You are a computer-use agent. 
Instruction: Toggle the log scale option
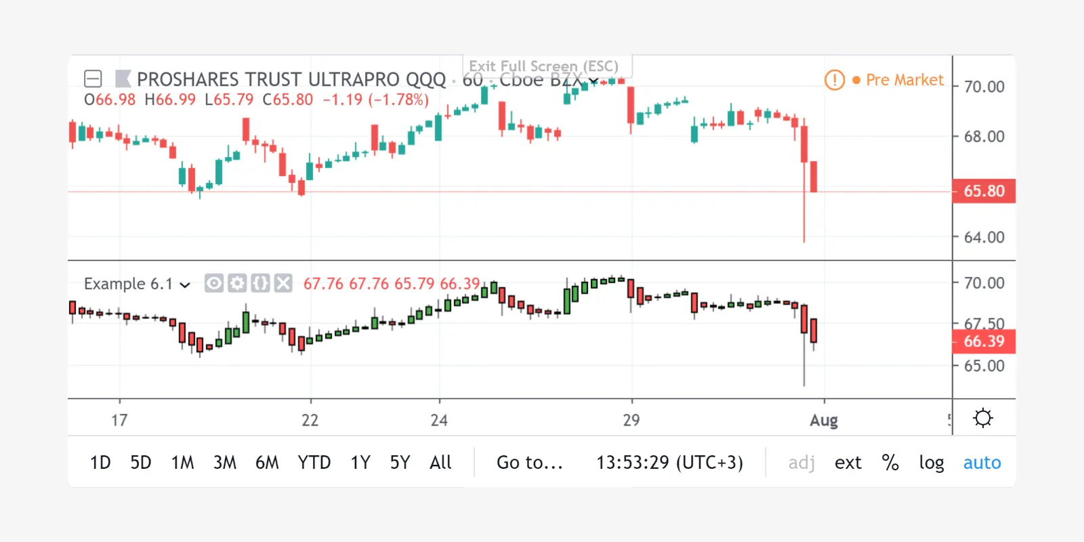coord(932,463)
